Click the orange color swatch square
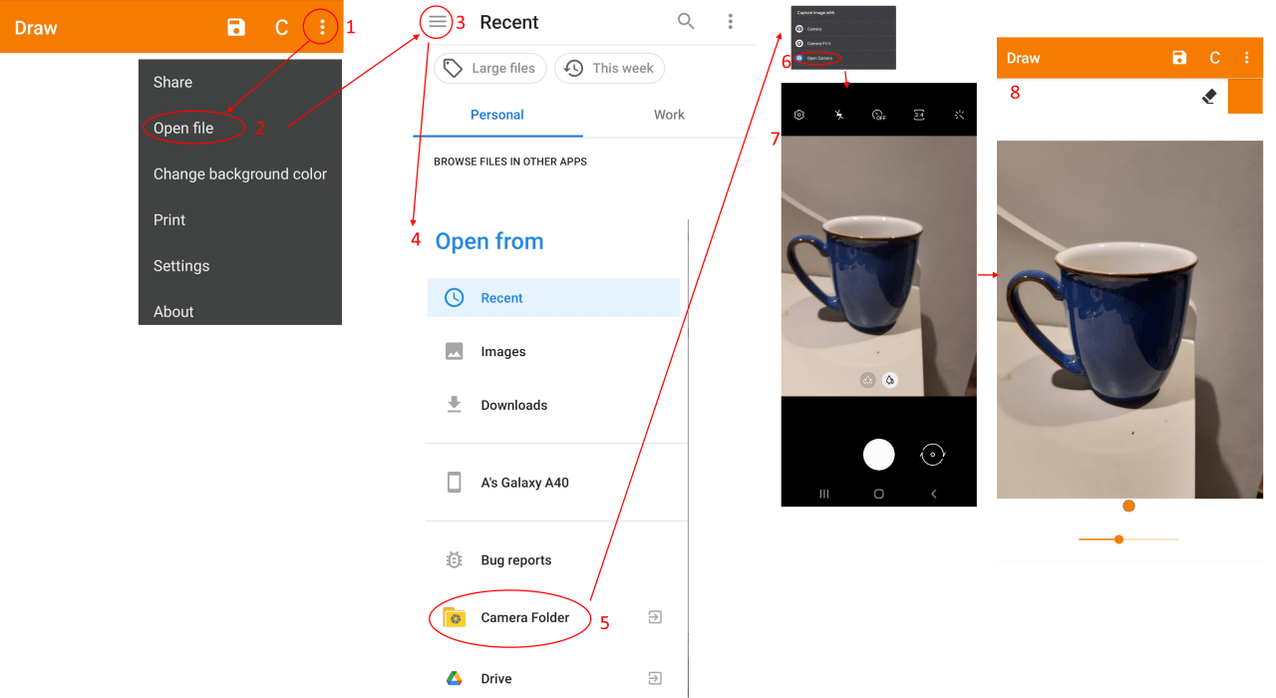Viewport: 1276px width, 698px height. coord(1245,97)
